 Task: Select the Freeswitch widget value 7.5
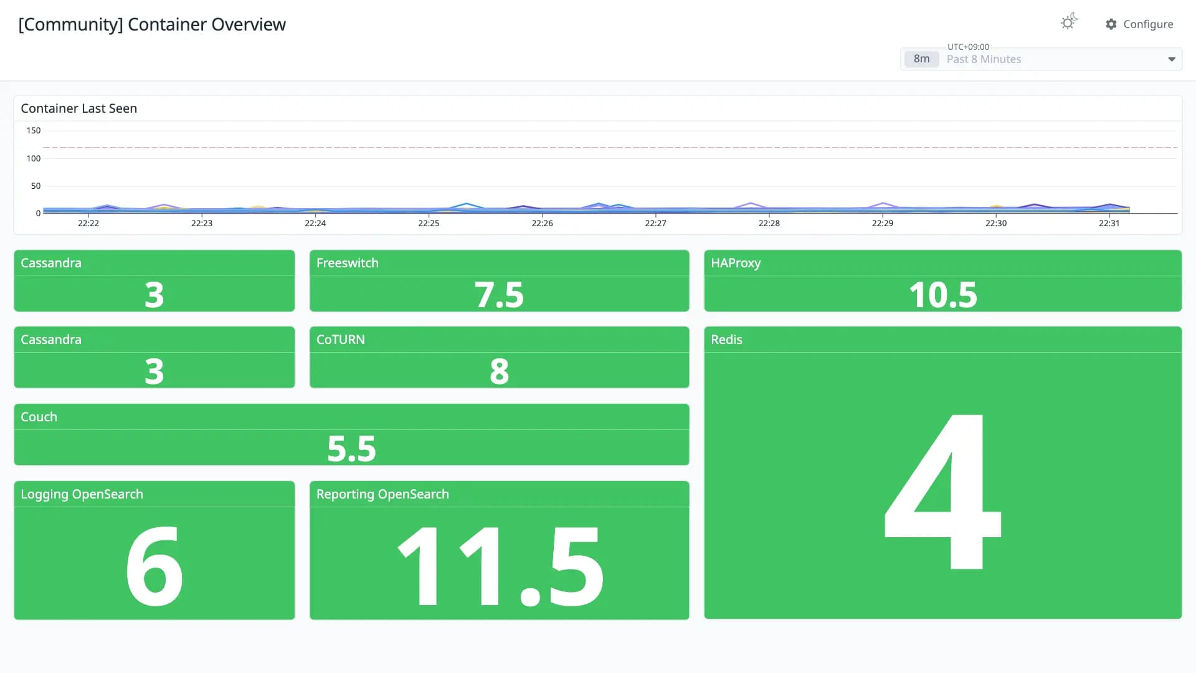tap(499, 295)
